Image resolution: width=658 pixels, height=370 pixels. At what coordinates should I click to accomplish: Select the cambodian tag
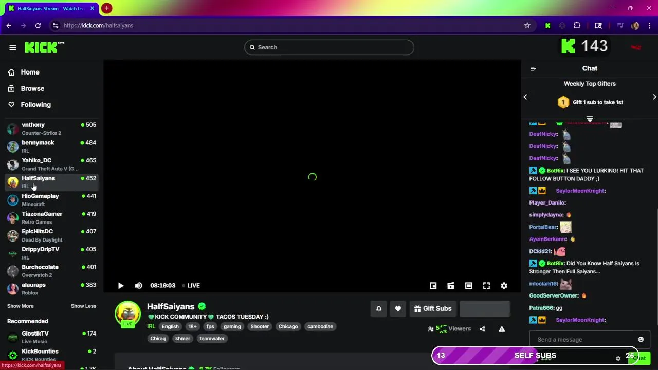pos(320,327)
